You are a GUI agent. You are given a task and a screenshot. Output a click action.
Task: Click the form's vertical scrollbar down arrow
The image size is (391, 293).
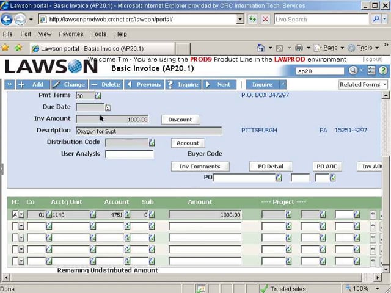click(386, 269)
